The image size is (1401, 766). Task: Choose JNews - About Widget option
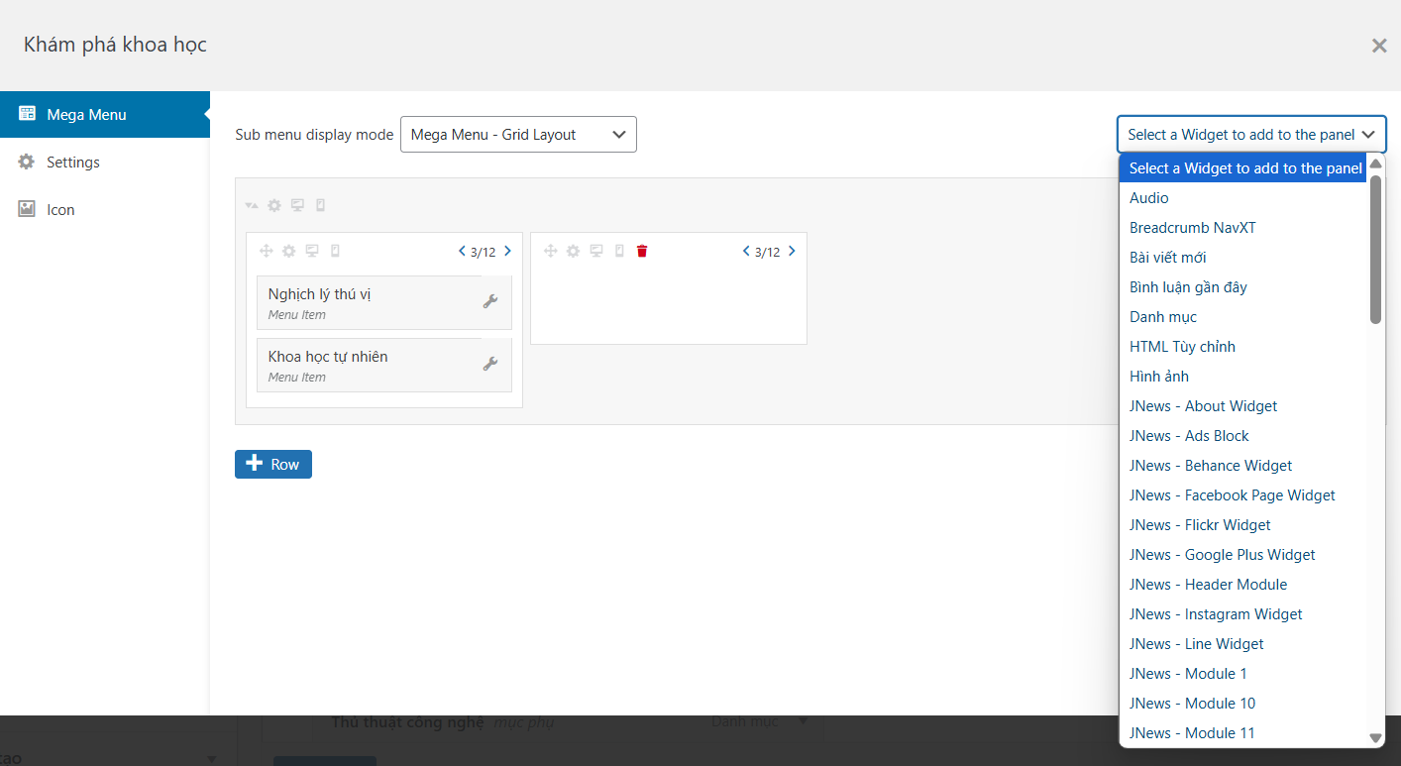pyautogui.click(x=1243, y=406)
